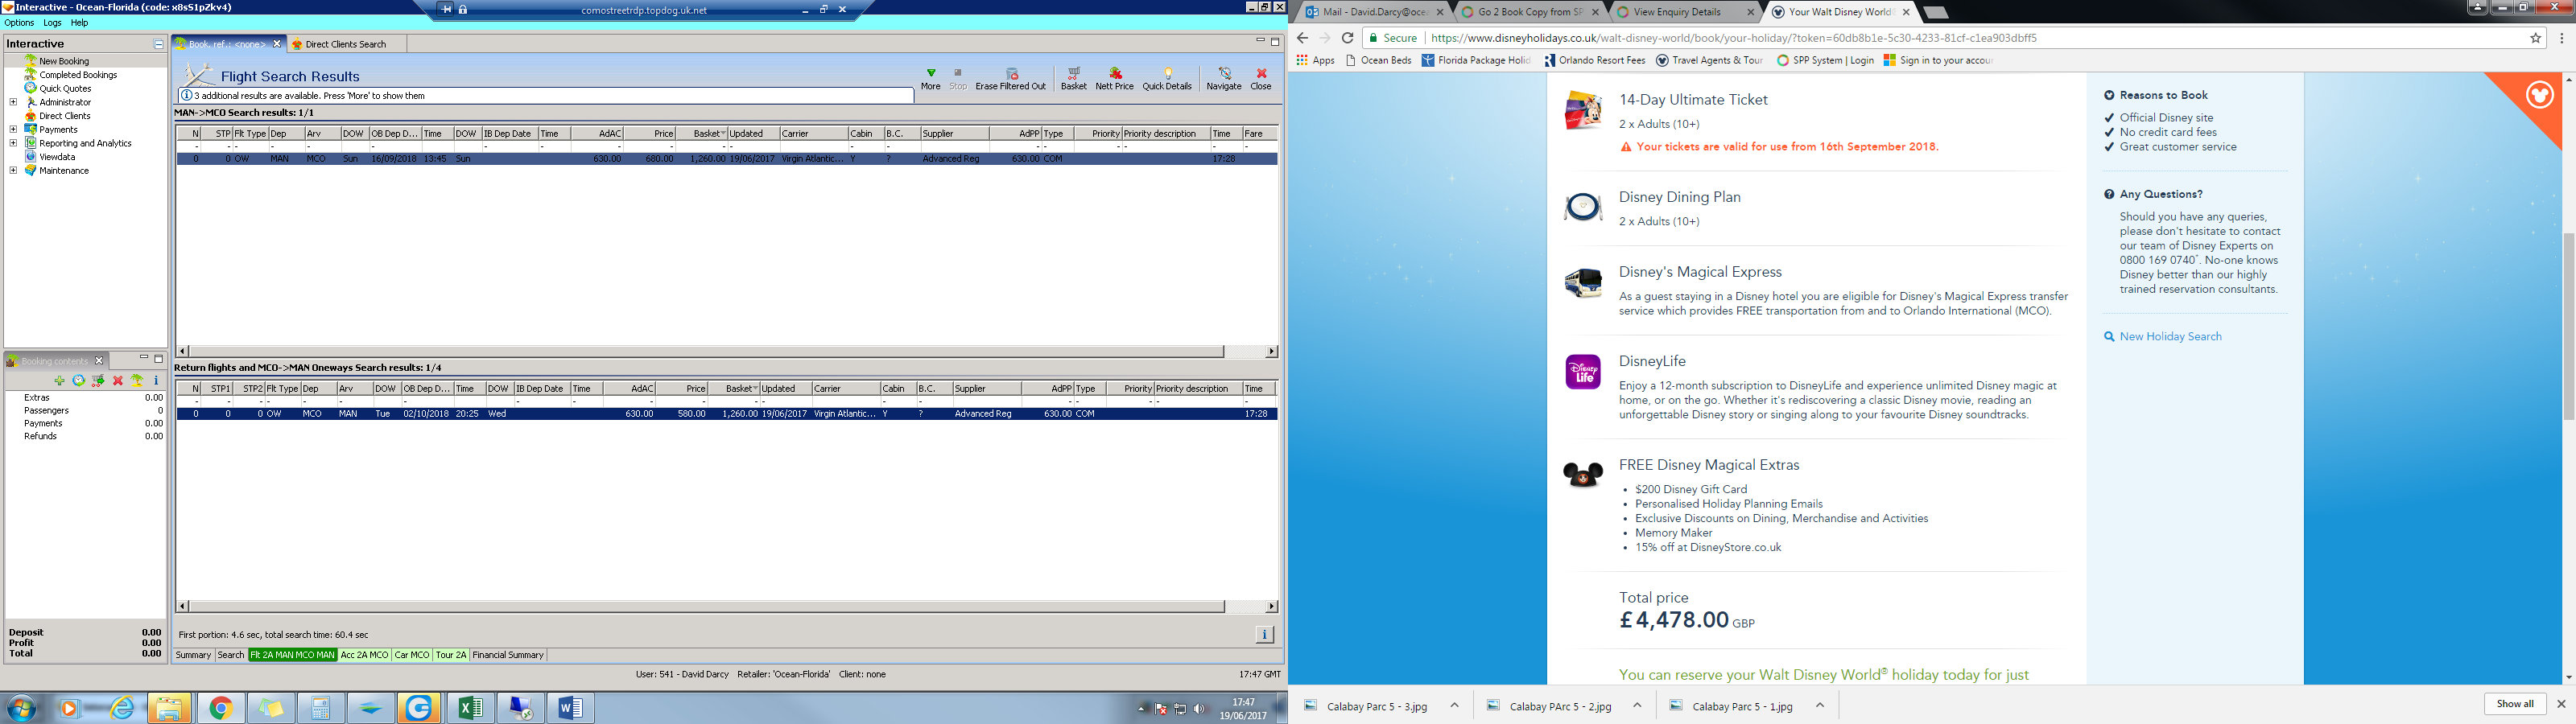Viewport: 2576px width, 724px height.
Task: Click Show all downloads button
Action: click(2514, 704)
